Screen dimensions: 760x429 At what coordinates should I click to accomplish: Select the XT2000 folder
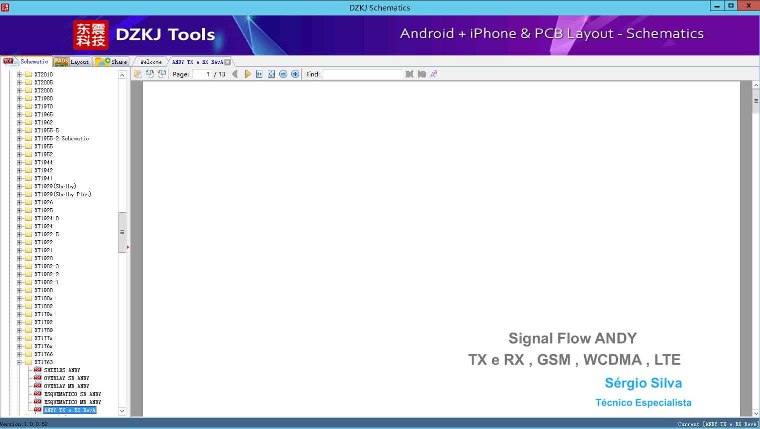click(x=43, y=90)
